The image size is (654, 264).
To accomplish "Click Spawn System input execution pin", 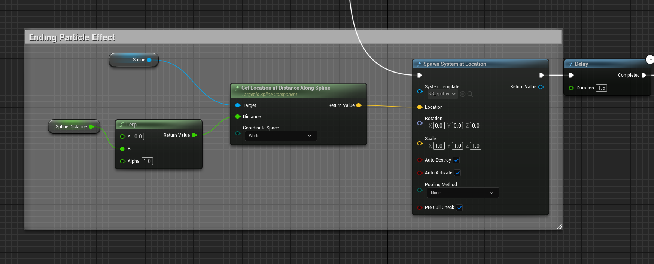I will pyautogui.click(x=420, y=75).
